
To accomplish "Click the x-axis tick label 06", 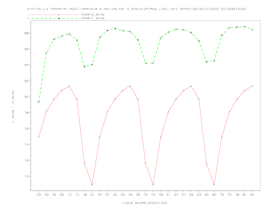I will pyautogui.click(x=54, y=195).
